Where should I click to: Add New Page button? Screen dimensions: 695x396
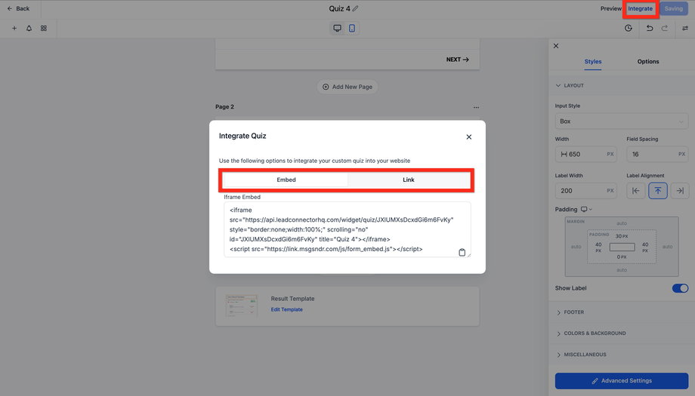click(347, 87)
